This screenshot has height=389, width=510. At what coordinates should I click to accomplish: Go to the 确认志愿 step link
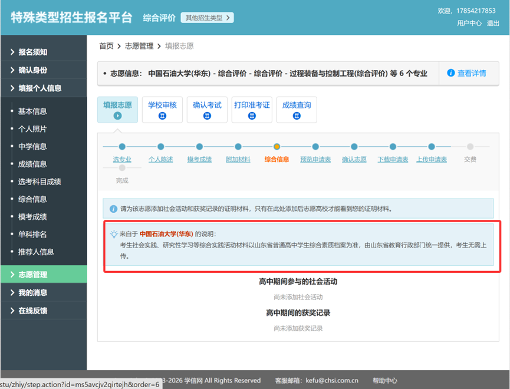pos(354,159)
